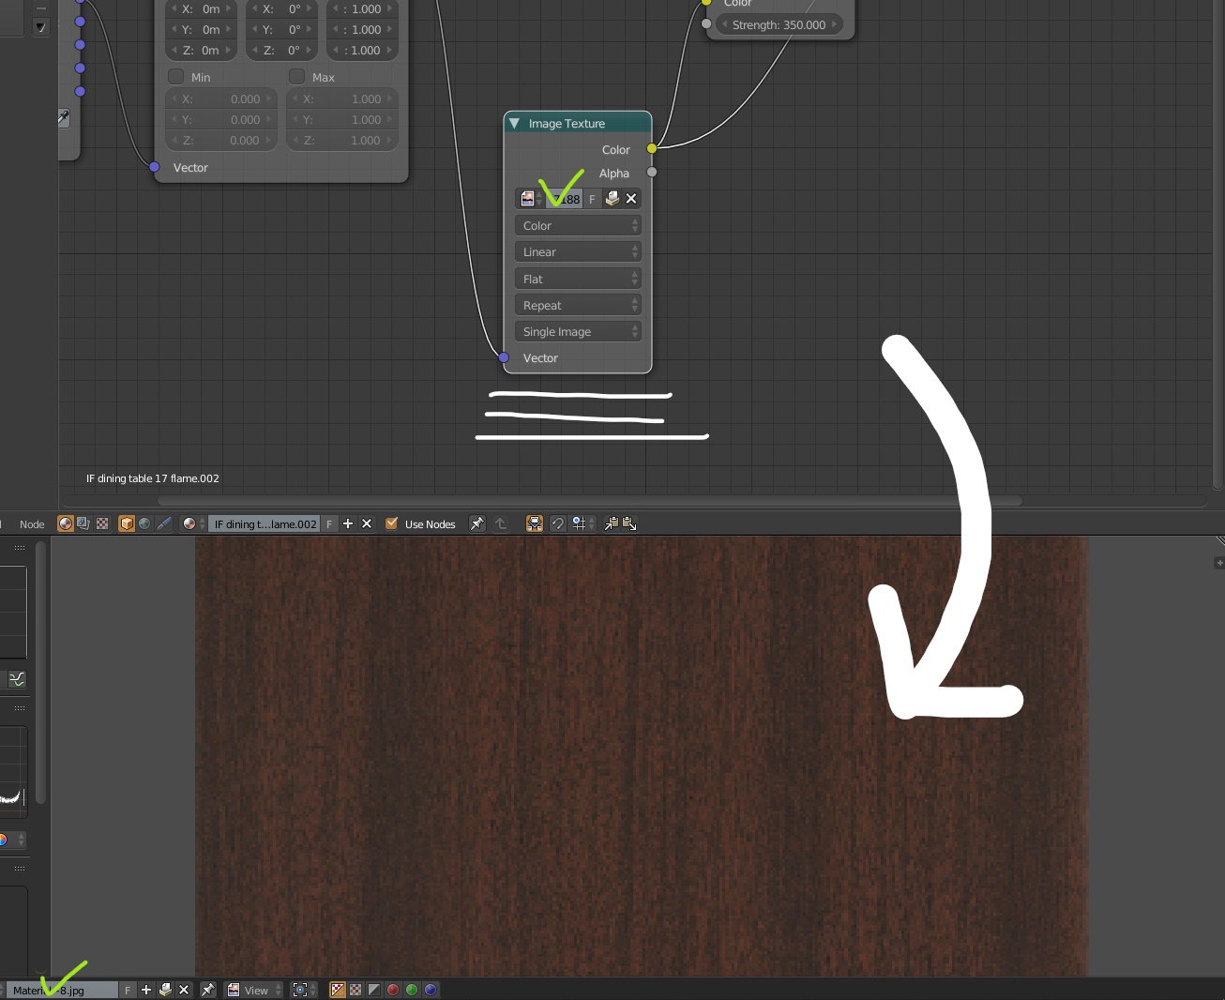Open image file icon in image editor header
Screen dimensions: 1225x1000
165,990
